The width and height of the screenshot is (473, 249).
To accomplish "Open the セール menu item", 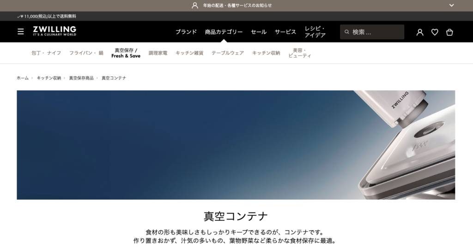I will (259, 32).
